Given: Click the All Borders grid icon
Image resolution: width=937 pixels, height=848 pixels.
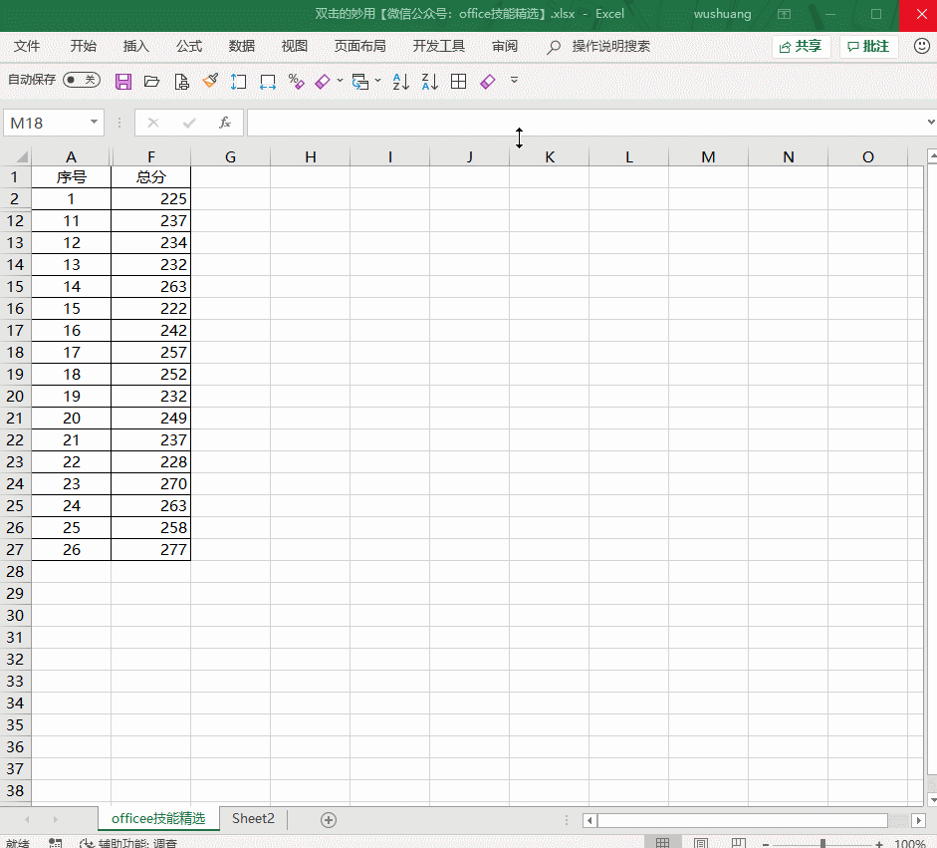Looking at the screenshot, I should click(x=458, y=82).
